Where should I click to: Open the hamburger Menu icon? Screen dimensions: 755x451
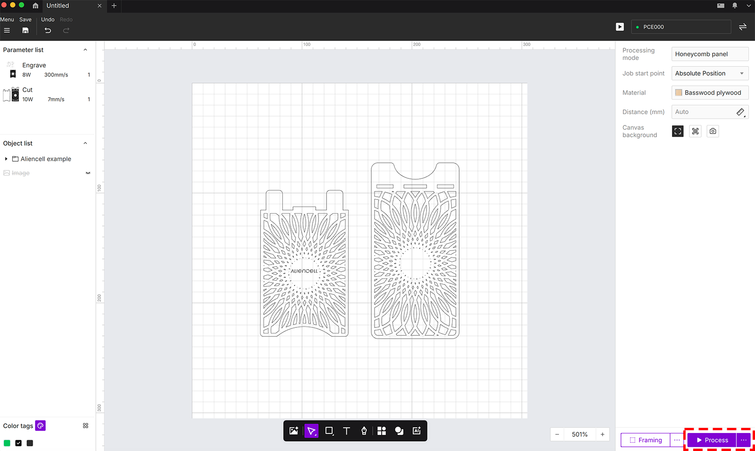click(x=7, y=30)
